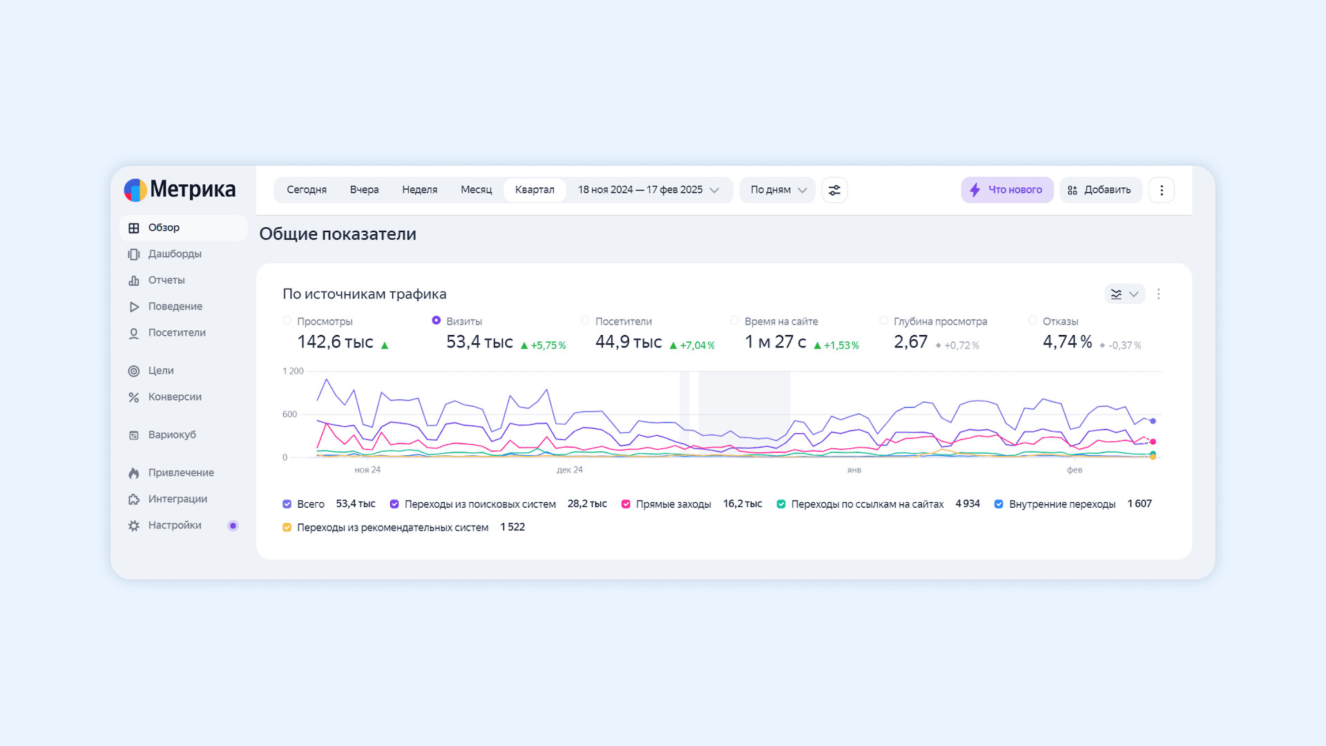
Task: Open Привлечение via its flame icon
Action: 134,473
